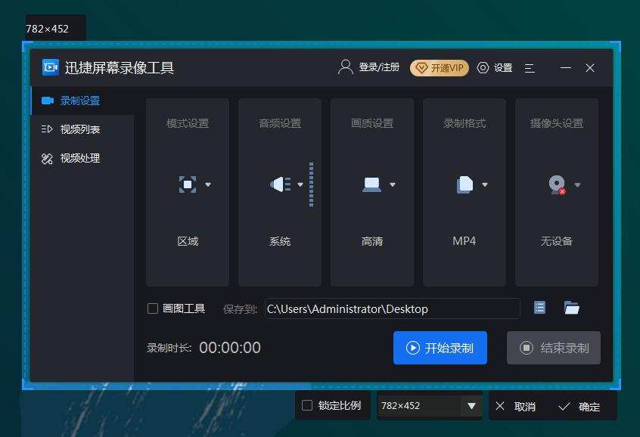Click the laptop icon under 画质设置
Viewport: 640px width, 437px height.
click(x=372, y=184)
